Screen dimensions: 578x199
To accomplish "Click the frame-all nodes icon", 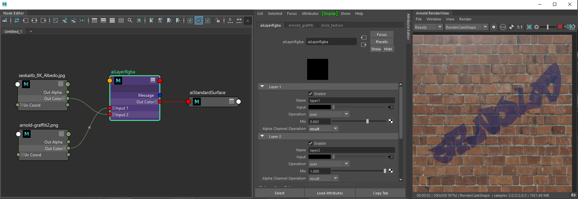I will [56, 20].
